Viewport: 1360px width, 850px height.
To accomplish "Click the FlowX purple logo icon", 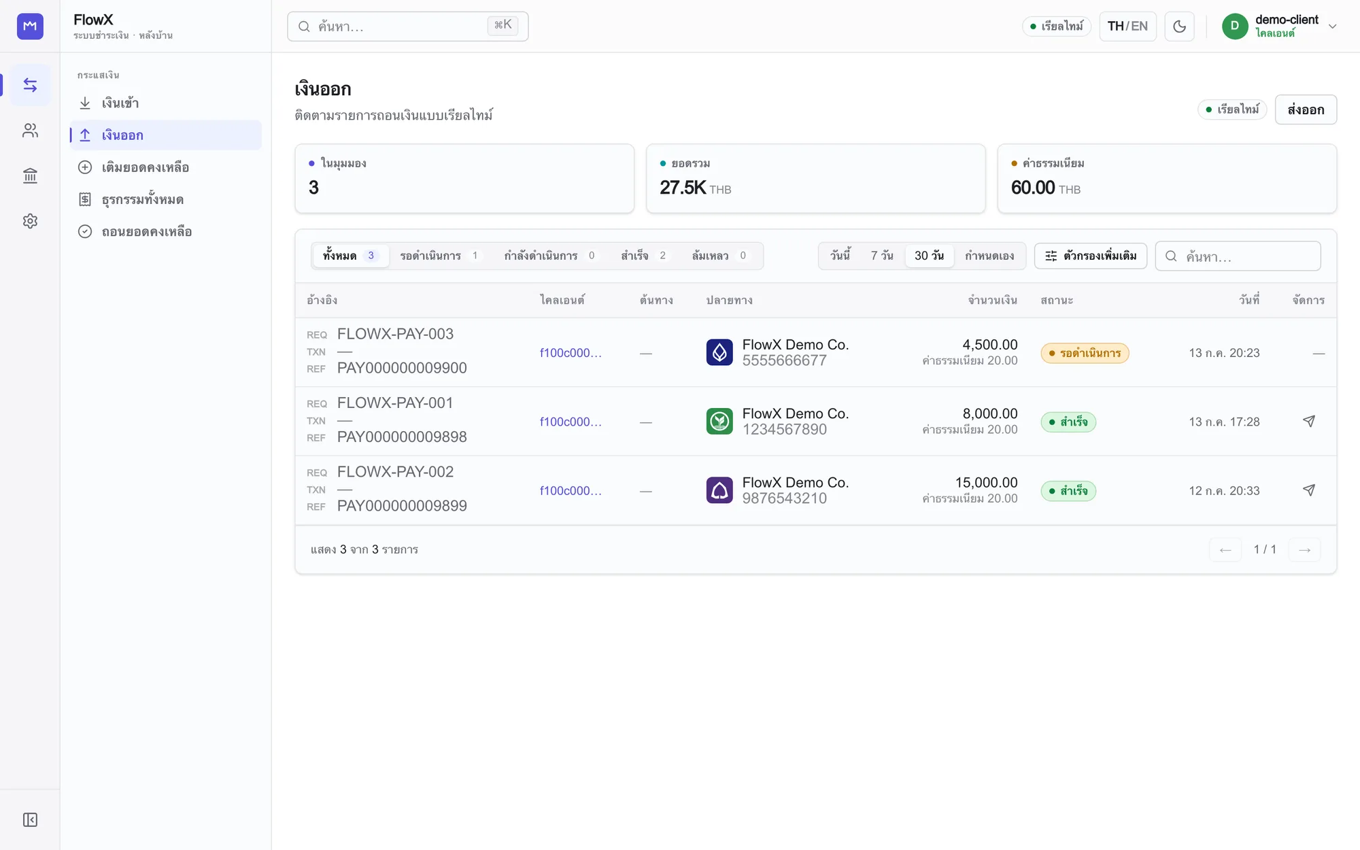I will (x=30, y=26).
